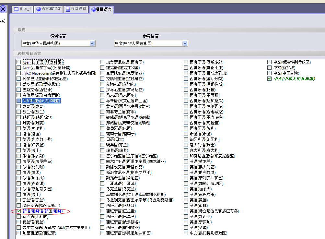Enable 法语(法国) checkbox

click(19, 173)
